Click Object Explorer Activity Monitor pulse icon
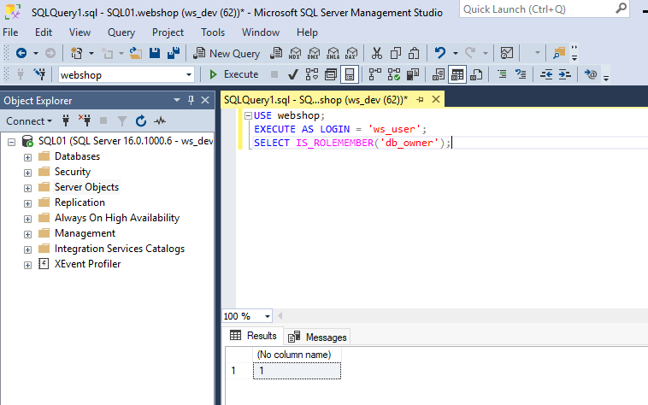The height and width of the screenshot is (405, 648). [x=160, y=121]
